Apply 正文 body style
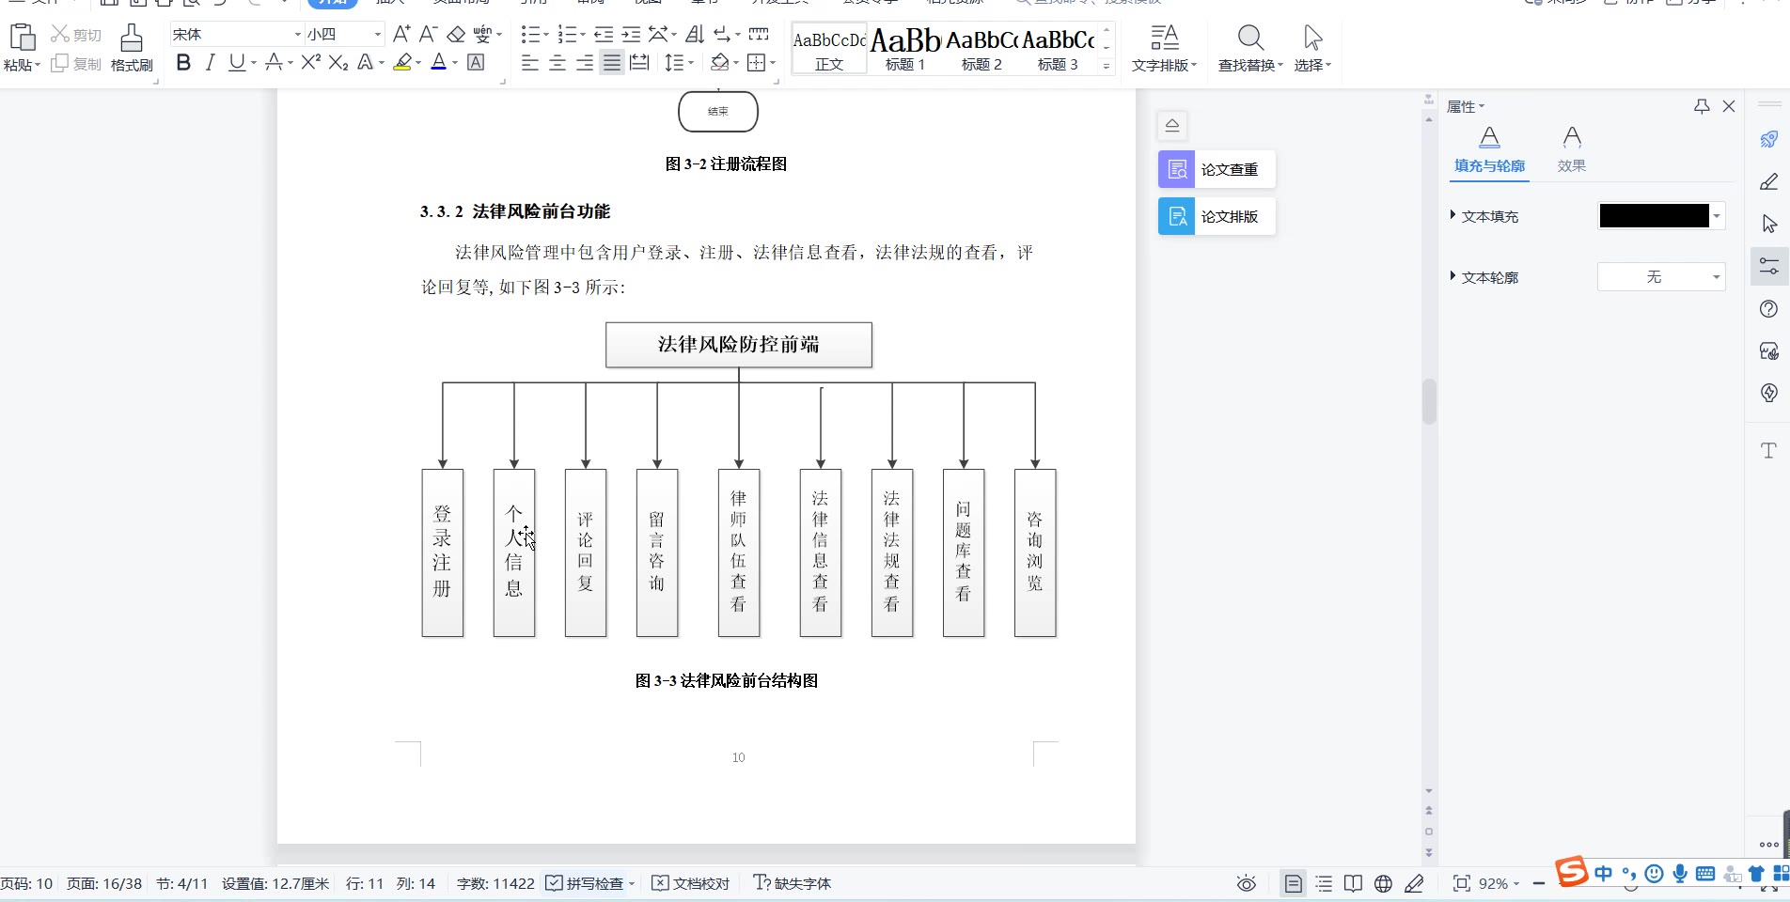 [829, 49]
